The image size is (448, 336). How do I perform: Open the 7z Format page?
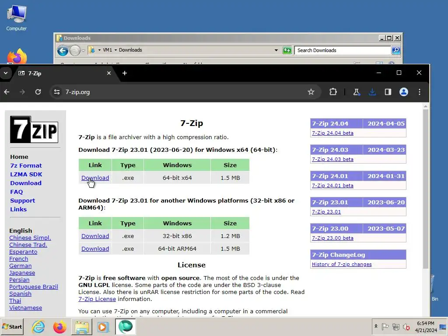[26, 165]
